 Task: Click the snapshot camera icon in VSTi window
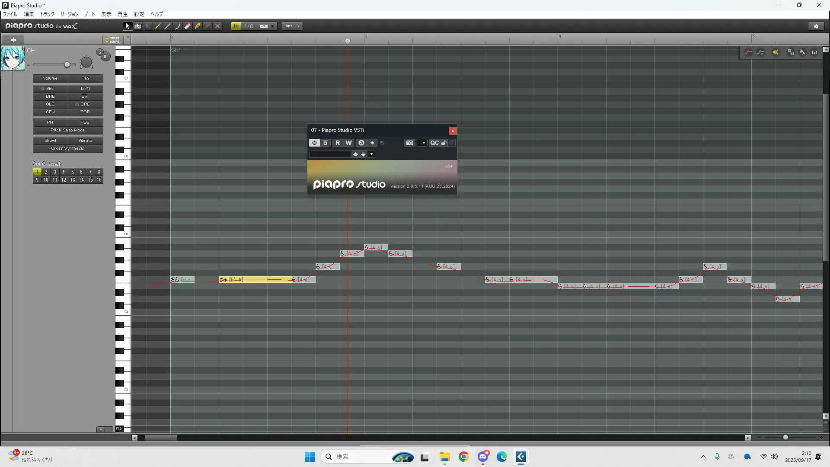click(x=410, y=143)
